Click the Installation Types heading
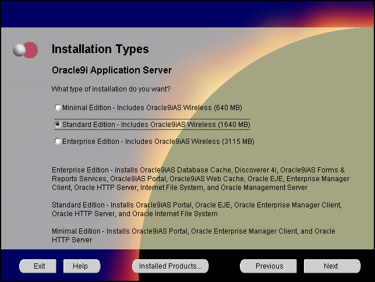Viewport: 375px width, 282px height. click(100, 49)
